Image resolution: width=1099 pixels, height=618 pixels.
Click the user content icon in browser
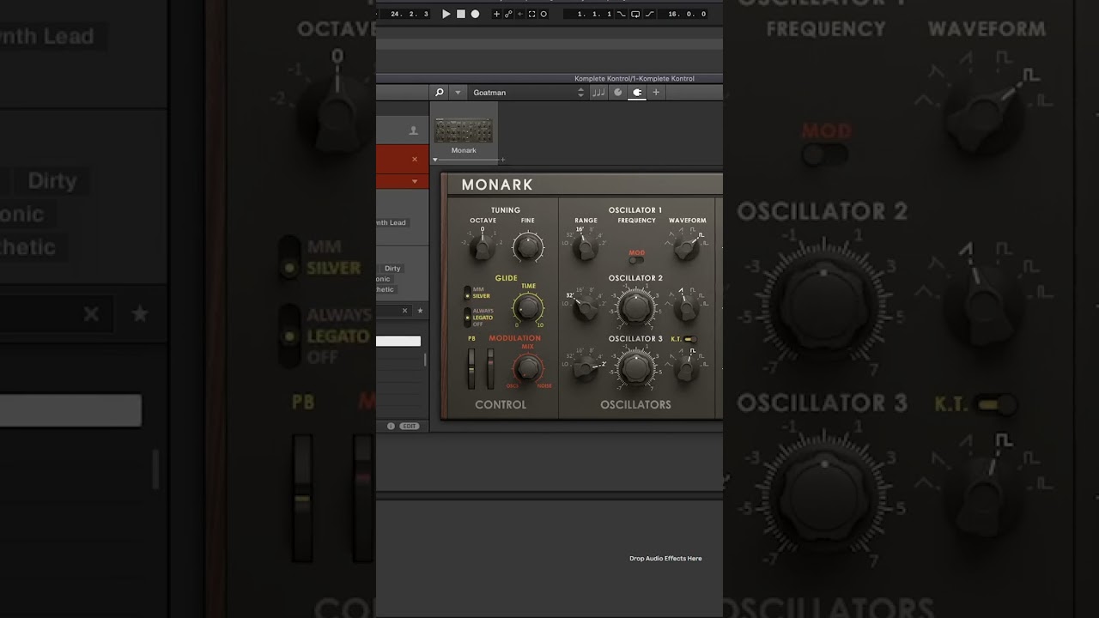[x=413, y=130]
